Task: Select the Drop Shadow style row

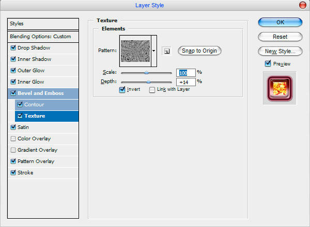Action: click(x=43, y=48)
